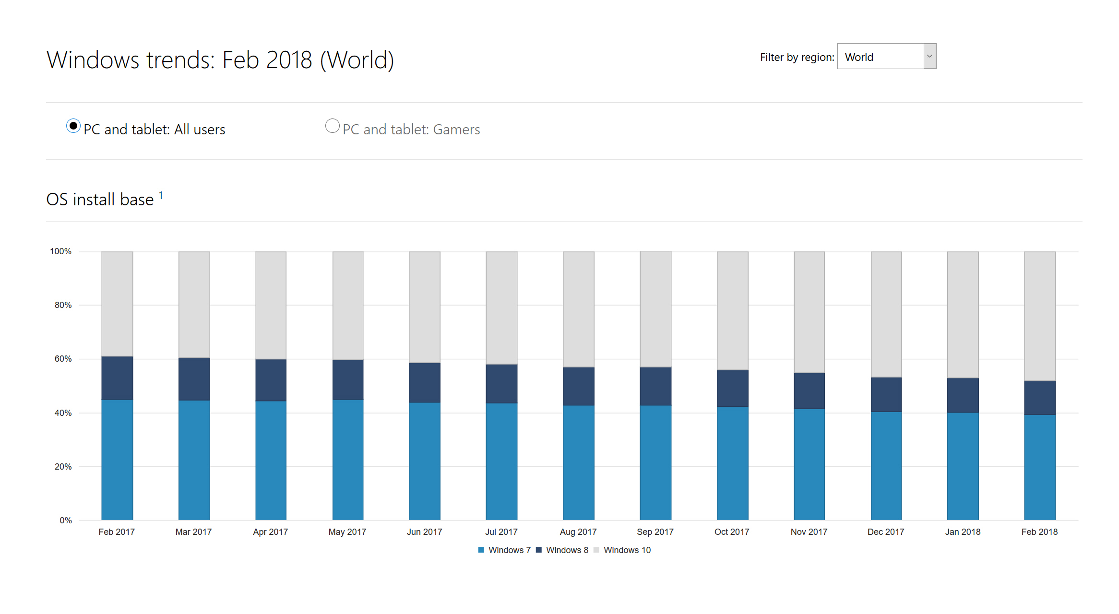This screenshot has width=1119, height=614.
Task: Click the 'Aug 2017' axis label
Action: pyautogui.click(x=578, y=532)
